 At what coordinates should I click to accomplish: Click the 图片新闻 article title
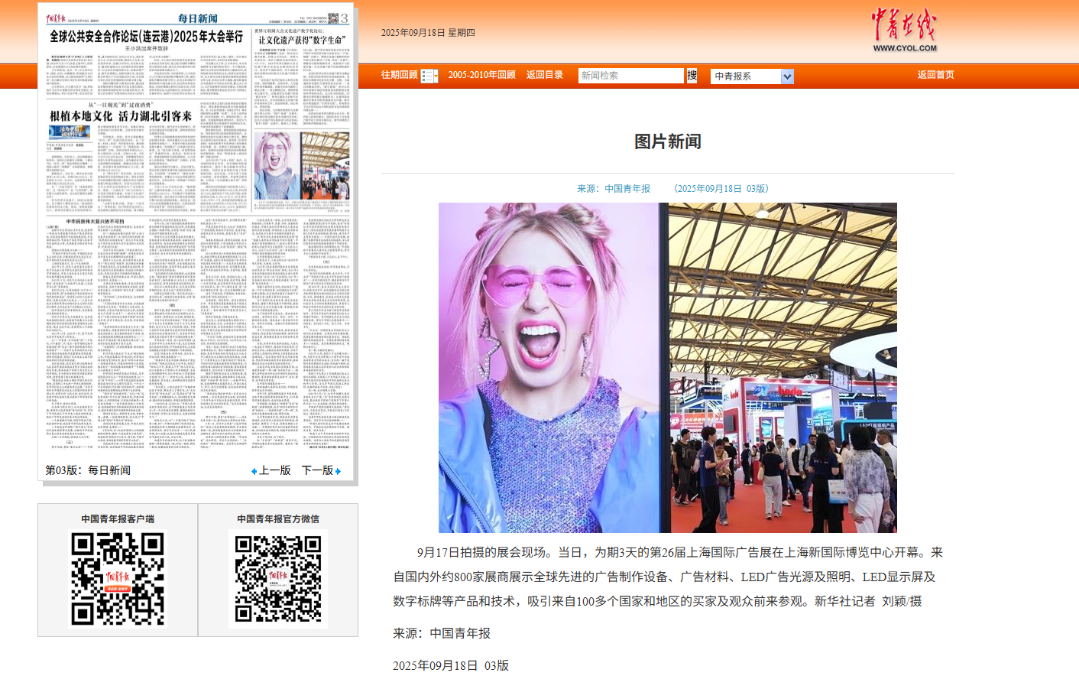pyautogui.click(x=668, y=141)
